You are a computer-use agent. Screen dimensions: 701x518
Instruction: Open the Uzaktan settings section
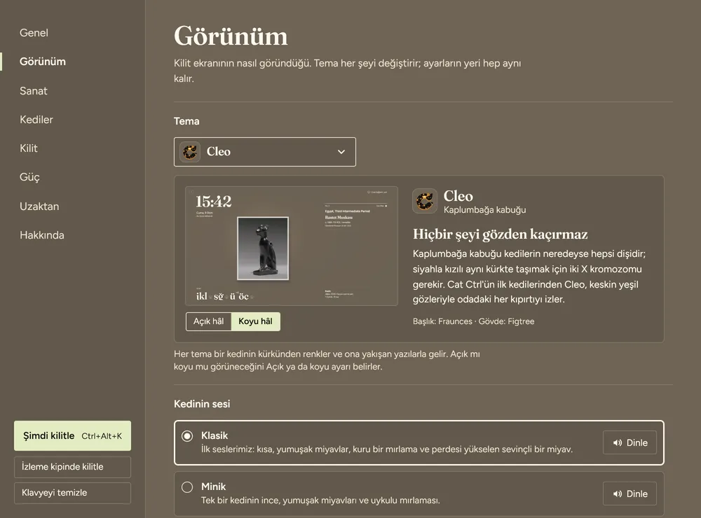39,206
